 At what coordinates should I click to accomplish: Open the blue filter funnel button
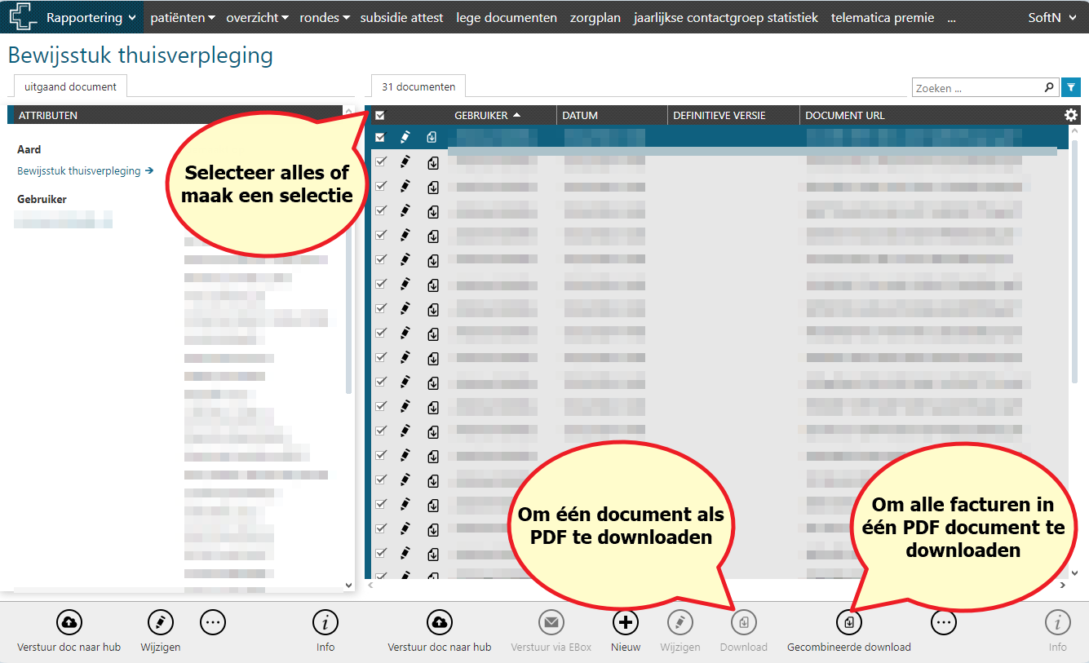coord(1072,87)
